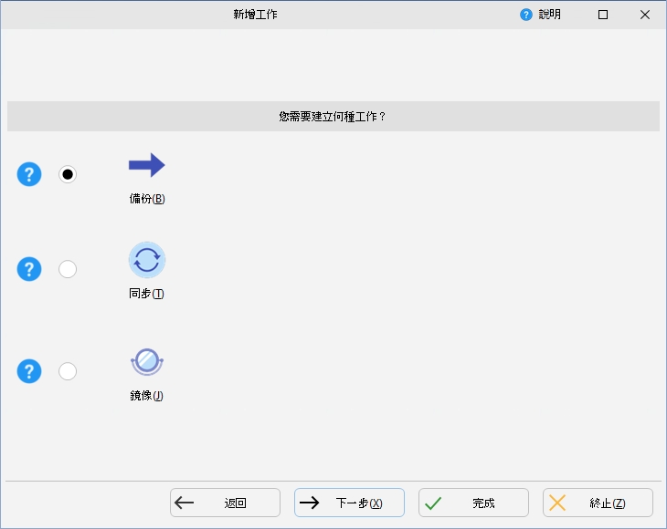The image size is (667, 529).
Task: Click the blue question mark beside 說明
Action: tap(526, 15)
